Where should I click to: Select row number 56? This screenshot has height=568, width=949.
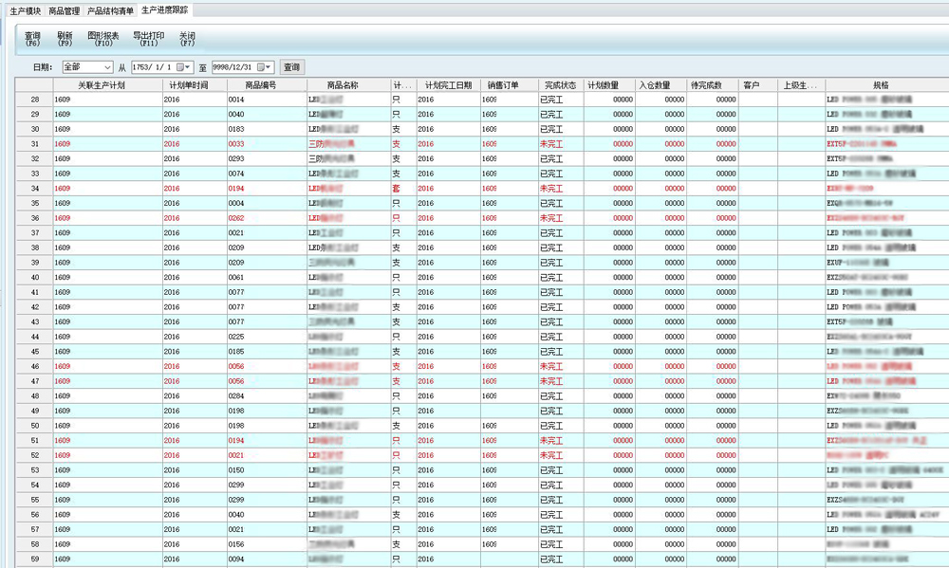tap(34, 514)
